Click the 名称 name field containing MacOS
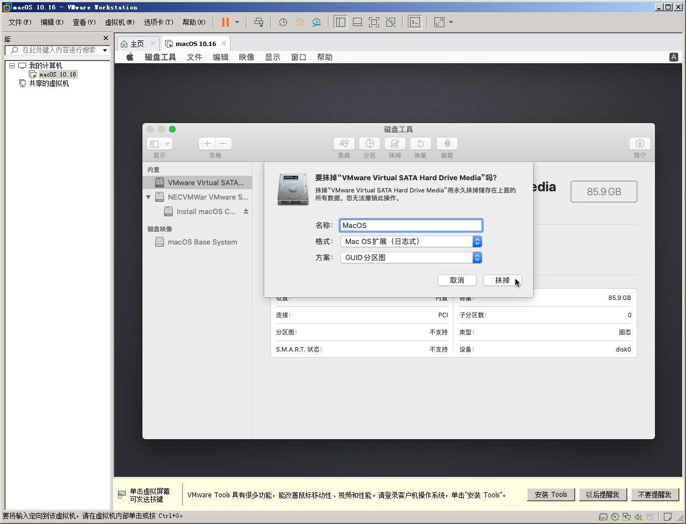Image resolution: width=686 pixels, height=524 pixels. pyautogui.click(x=411, y=225)
